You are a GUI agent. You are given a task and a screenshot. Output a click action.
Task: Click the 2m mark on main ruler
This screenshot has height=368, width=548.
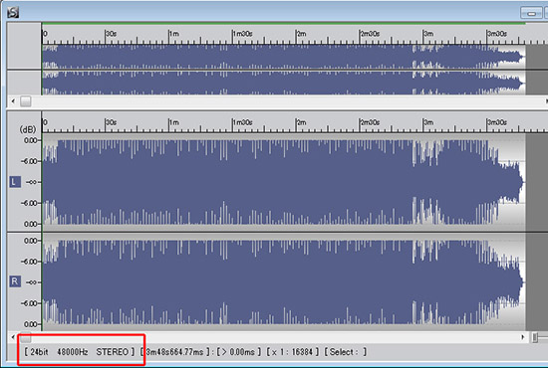click(301, 122)
